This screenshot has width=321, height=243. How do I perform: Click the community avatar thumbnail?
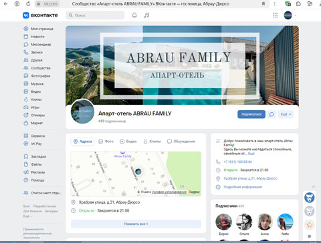[x=82, y=111]
